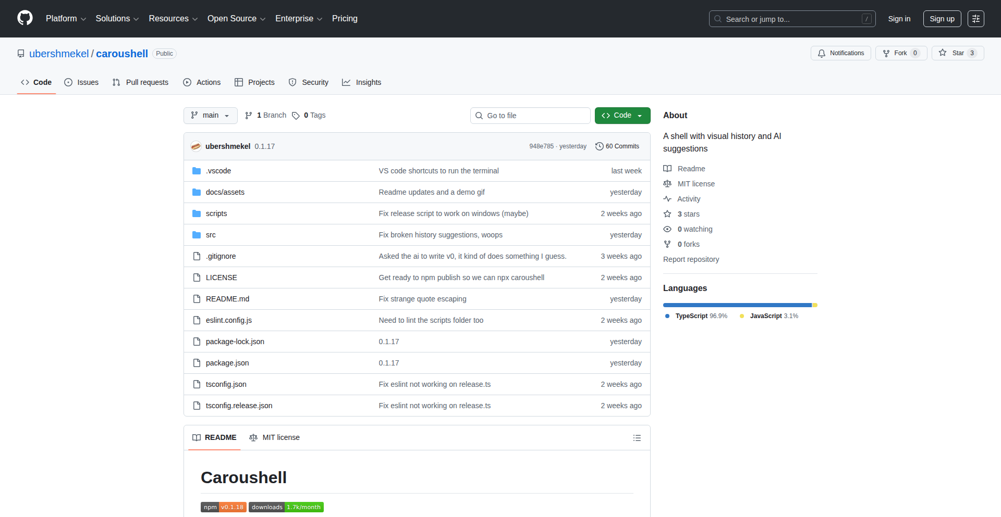Open the Activity pulse icon
The width and height of the screenshot is (1001, 517).
tap(667, 198)
